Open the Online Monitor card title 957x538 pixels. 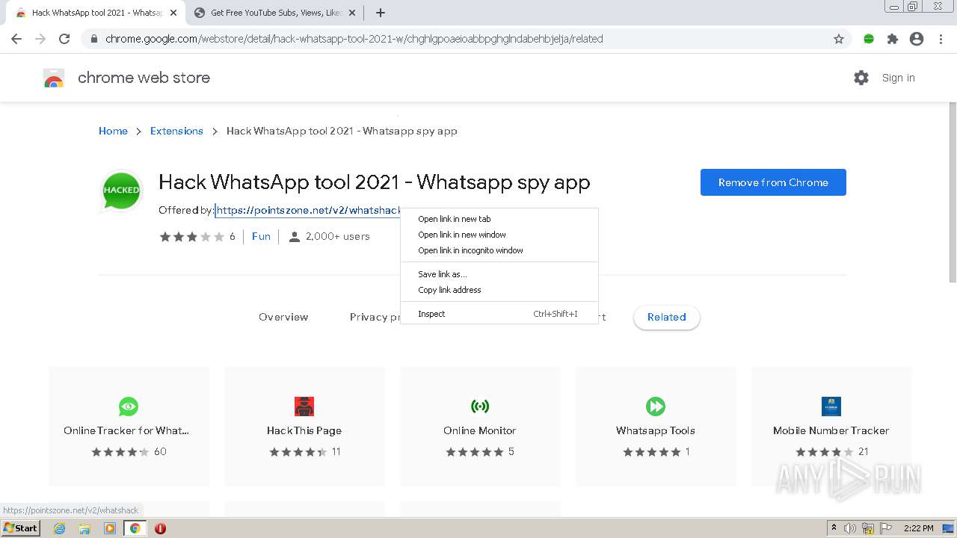pyautogui.click(x=480, y=430)
